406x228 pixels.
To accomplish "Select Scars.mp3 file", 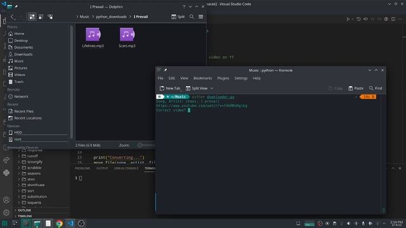I will [x=127, y=38].
